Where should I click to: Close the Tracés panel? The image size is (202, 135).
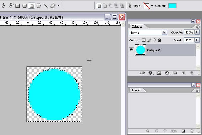198,85
